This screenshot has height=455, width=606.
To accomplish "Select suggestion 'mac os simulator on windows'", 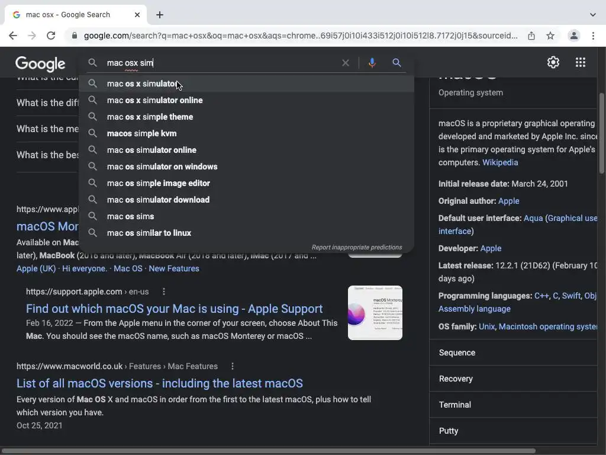I will point(247,166).
